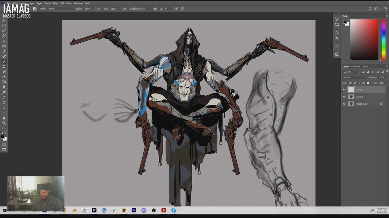Image resolution: width=389 pixels, height=218 pixels.
Task: Open the brush Mode dropdown in options bar
Action: 60,8
